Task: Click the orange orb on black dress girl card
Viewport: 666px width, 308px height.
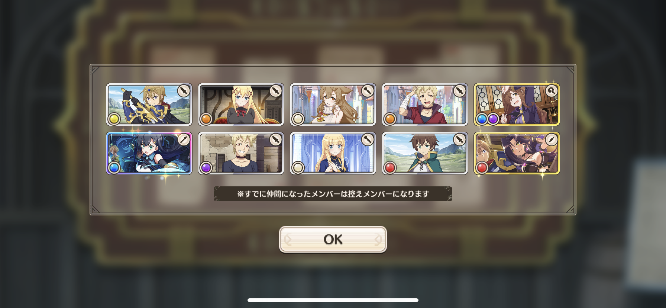Action: [206, 119]
